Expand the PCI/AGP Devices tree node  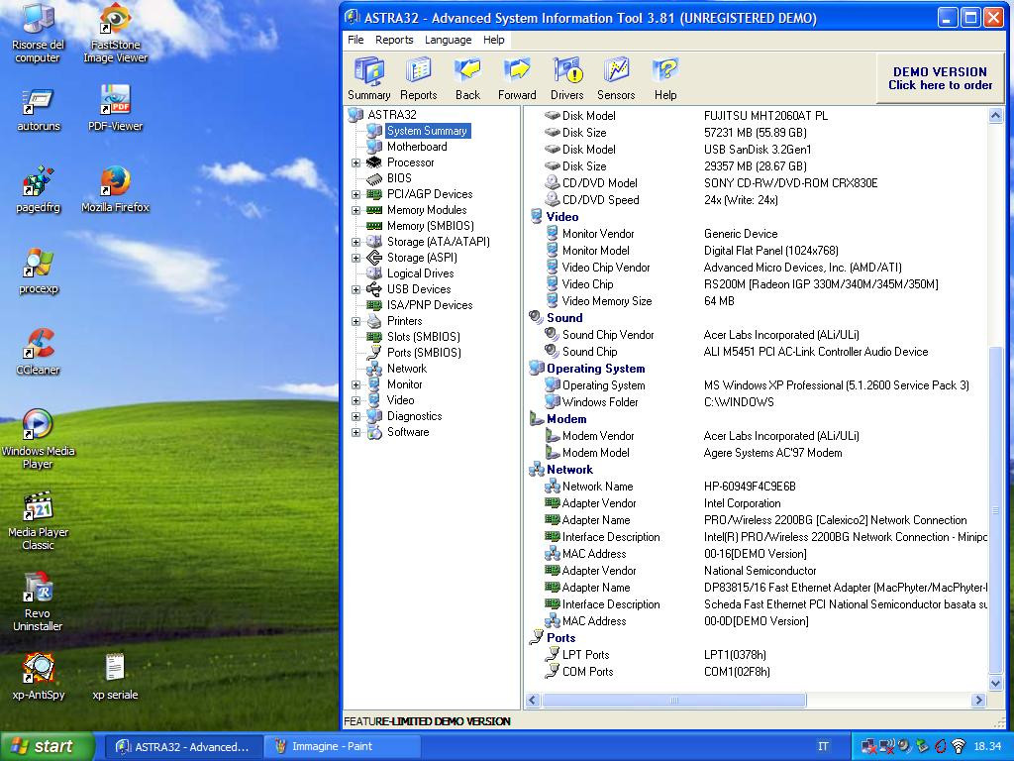pyautogui.click(x=355, y=194)
